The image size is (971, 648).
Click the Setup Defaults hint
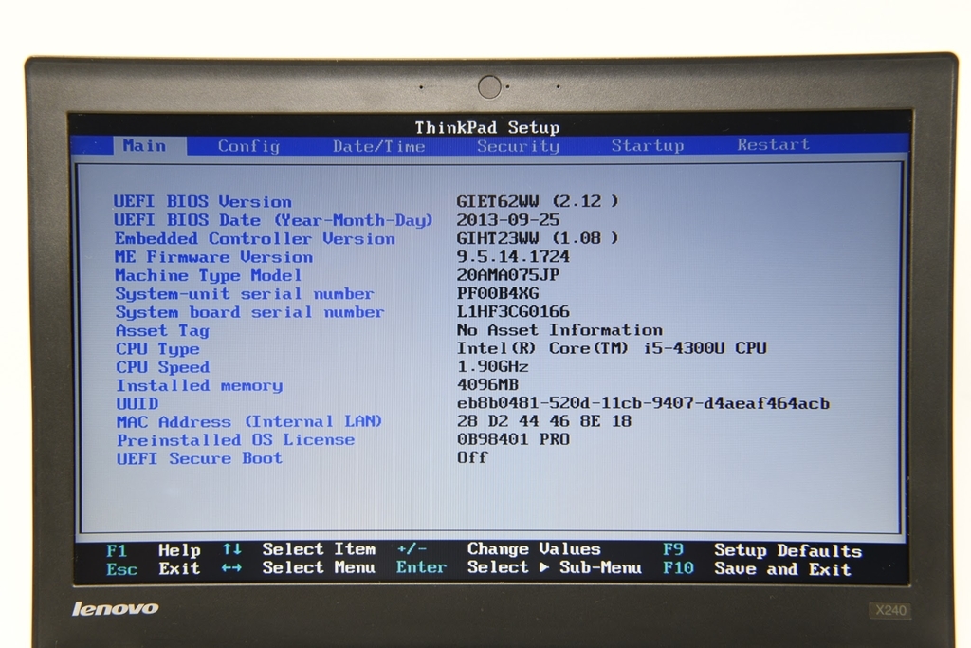(788, 550)
